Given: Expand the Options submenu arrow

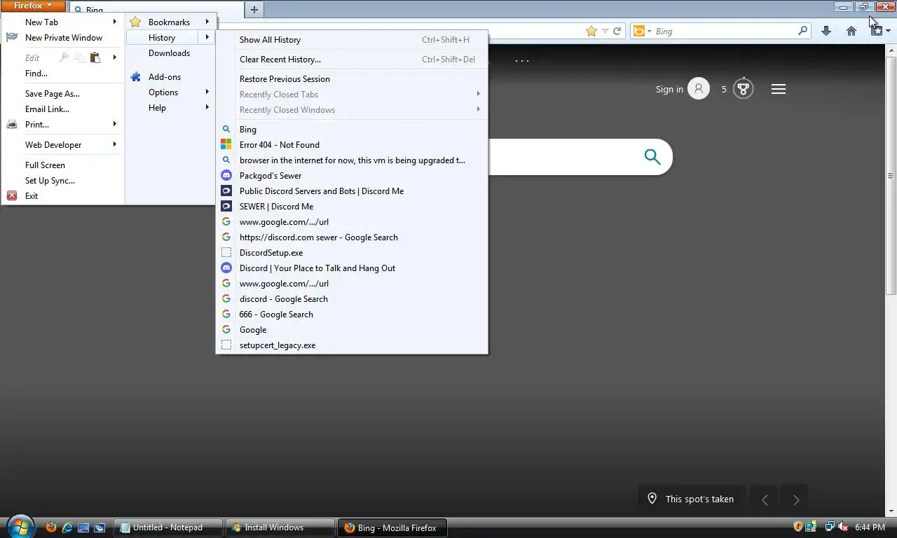Looking at the screenshot, I should pyautogui.click(x=207, y=92).
